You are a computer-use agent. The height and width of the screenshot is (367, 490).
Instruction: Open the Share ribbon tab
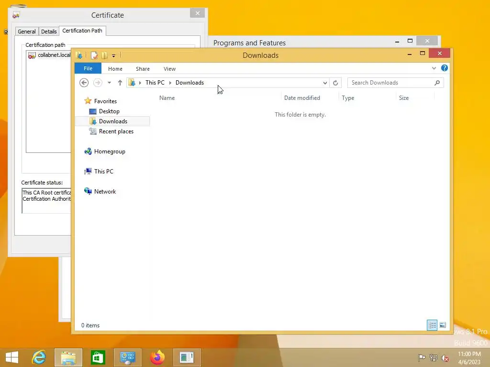tap(143, 69)
